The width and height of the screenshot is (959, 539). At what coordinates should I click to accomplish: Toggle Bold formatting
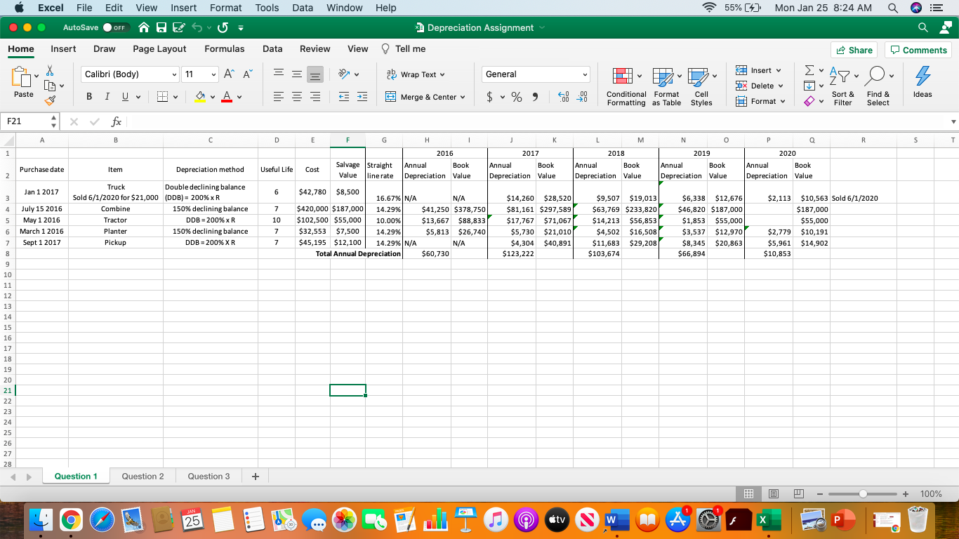pyautogui.click(x=89, y=98)
